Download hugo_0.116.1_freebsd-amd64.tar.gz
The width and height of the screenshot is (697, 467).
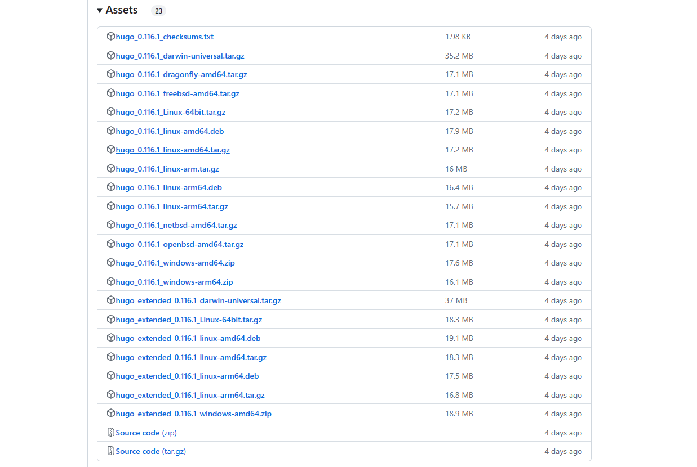[177, 93]
